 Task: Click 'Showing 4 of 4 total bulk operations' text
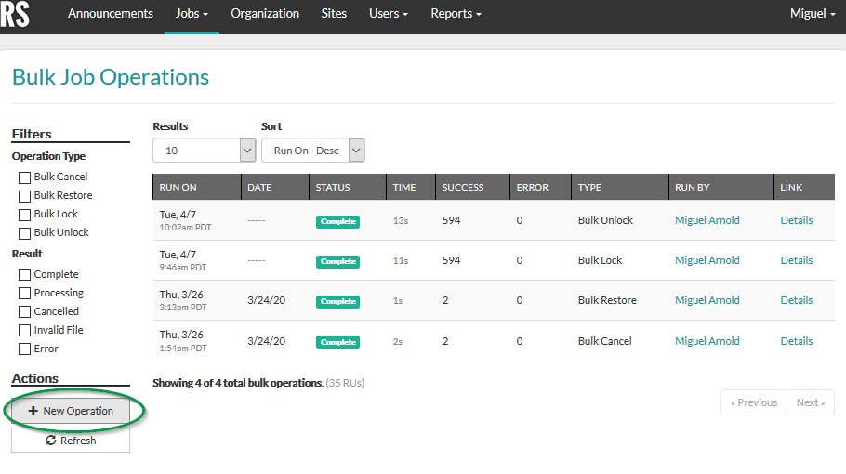coord(238,383)
